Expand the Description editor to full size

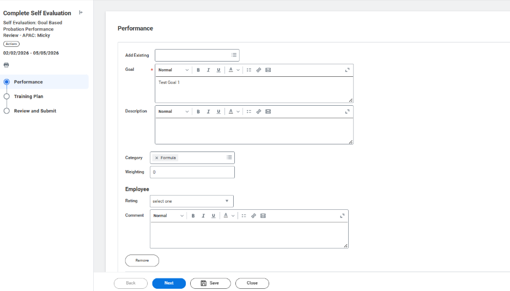(347, 111)
